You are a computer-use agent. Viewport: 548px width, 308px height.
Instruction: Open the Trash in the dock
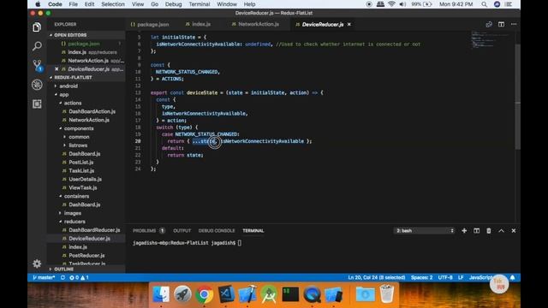pyautogui.click(x=386, y=294)
